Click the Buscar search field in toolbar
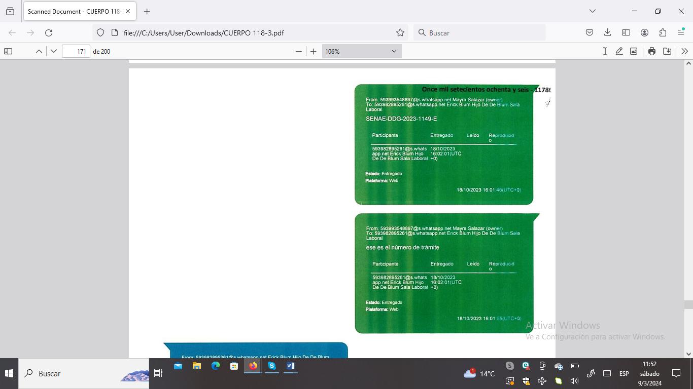The image size is (693, 389). (x=479, y=33)
